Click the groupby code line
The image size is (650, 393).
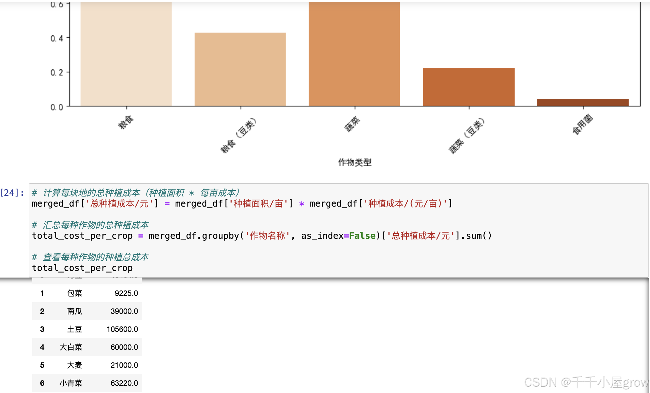262,236
